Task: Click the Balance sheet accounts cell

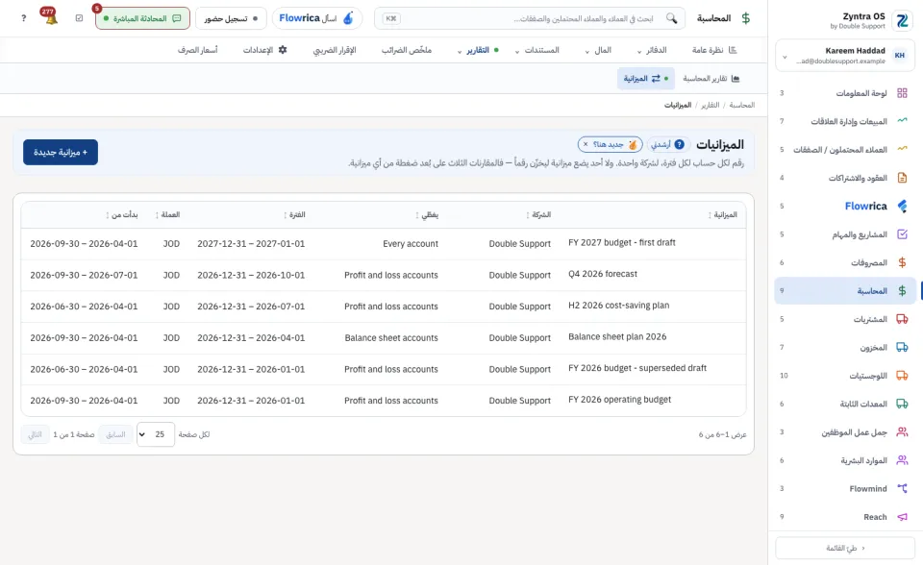Action: [x=391, y=338]
